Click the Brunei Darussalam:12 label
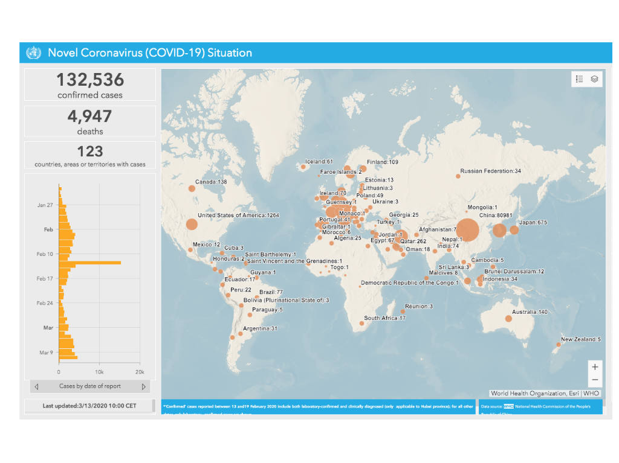The height and width of the screenshot is (463, 619). (x=514, y=271)
